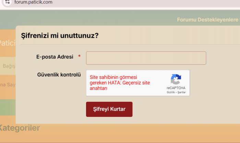This screenshot has width=240, height=143.
Task: Select the forum.paticik.com URL text
Action: tap(33, 2)
